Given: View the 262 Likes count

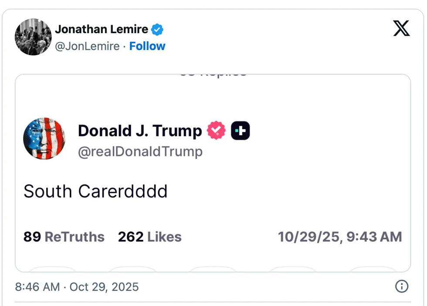Looking at the screenshot, I should coord(149,237).
